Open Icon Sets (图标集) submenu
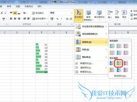The height and width of the screenshot is (102, 137). [x=91, y=57]
